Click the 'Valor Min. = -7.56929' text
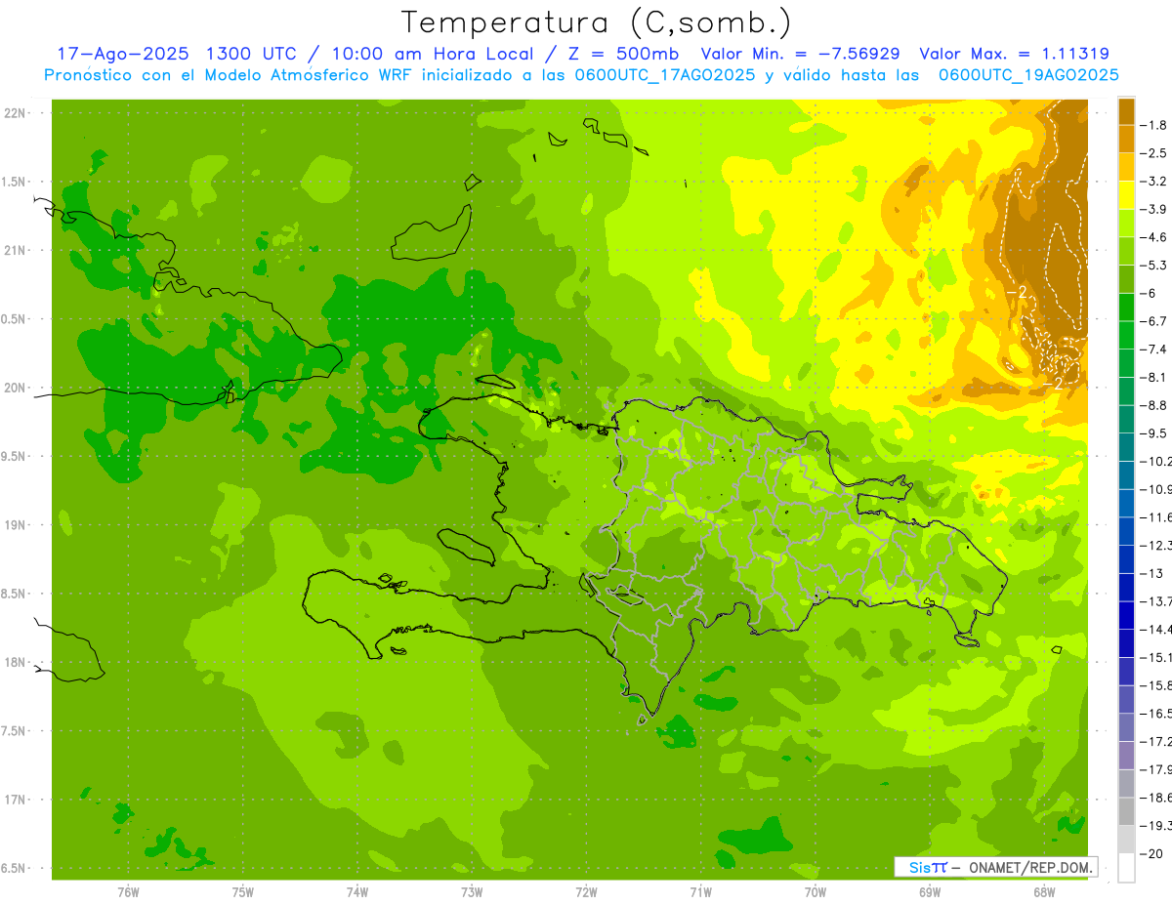Viewport: 1172px width, 905px height. 801,54
